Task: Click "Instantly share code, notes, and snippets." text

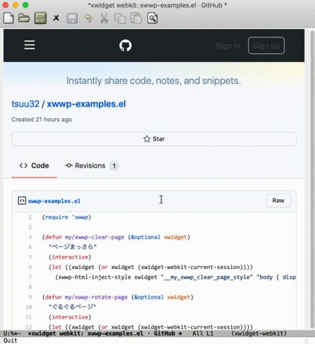Action: [x=153, y=80]
